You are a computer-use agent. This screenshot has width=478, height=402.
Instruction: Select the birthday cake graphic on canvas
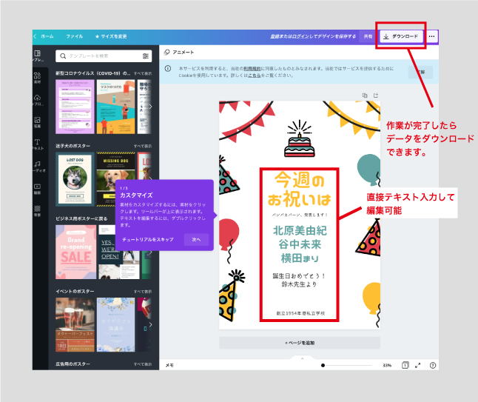(300, 138)
